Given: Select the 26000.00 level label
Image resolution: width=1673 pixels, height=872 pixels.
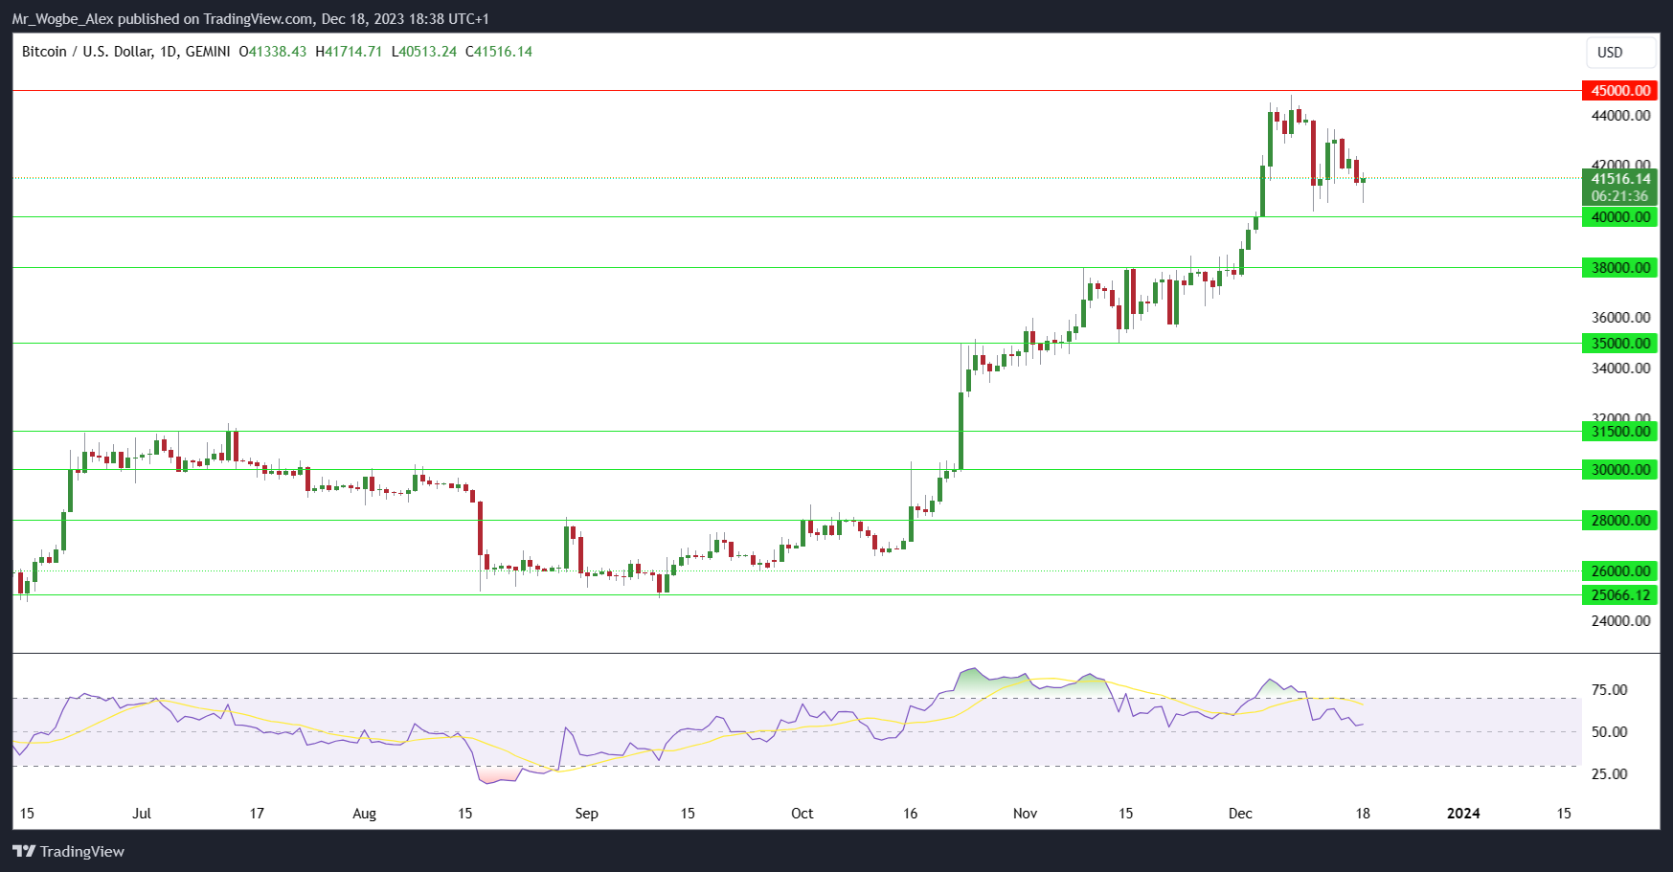Looking at the screenshot, I should (x=1619, y=571).
